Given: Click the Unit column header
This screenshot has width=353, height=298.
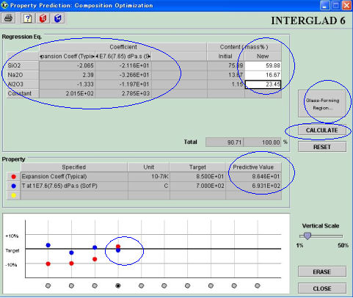Looking at the screenshot, I should tap(149, 167).
